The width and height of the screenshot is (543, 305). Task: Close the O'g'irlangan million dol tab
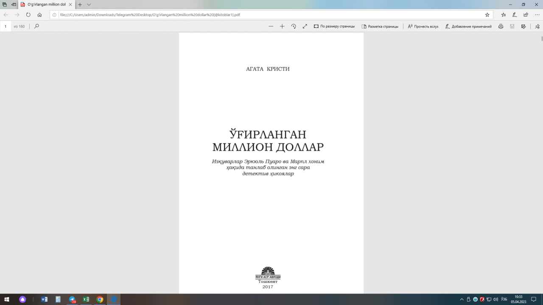click(70, 4)
